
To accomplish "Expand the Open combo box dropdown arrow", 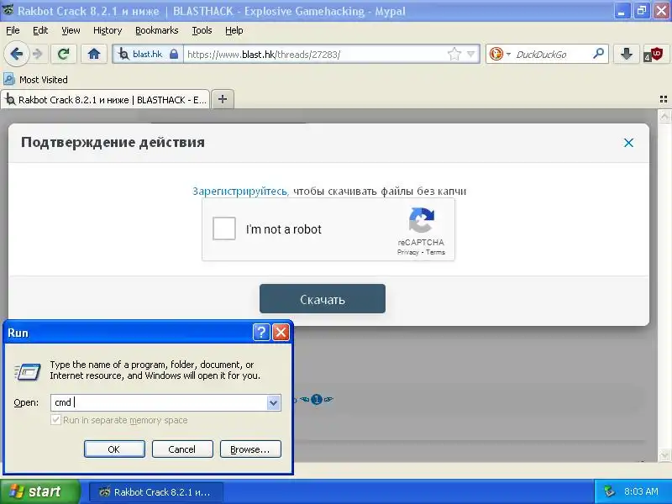I will pyautogui.click(x=274, y=403).
